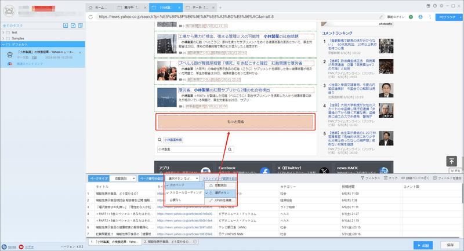Reload the page with the refresh icon
The width and height of the screenshot is (464, 251).
point(90,17)
